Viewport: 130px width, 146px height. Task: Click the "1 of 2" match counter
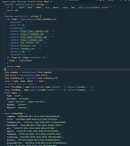[x=110, y=0]
